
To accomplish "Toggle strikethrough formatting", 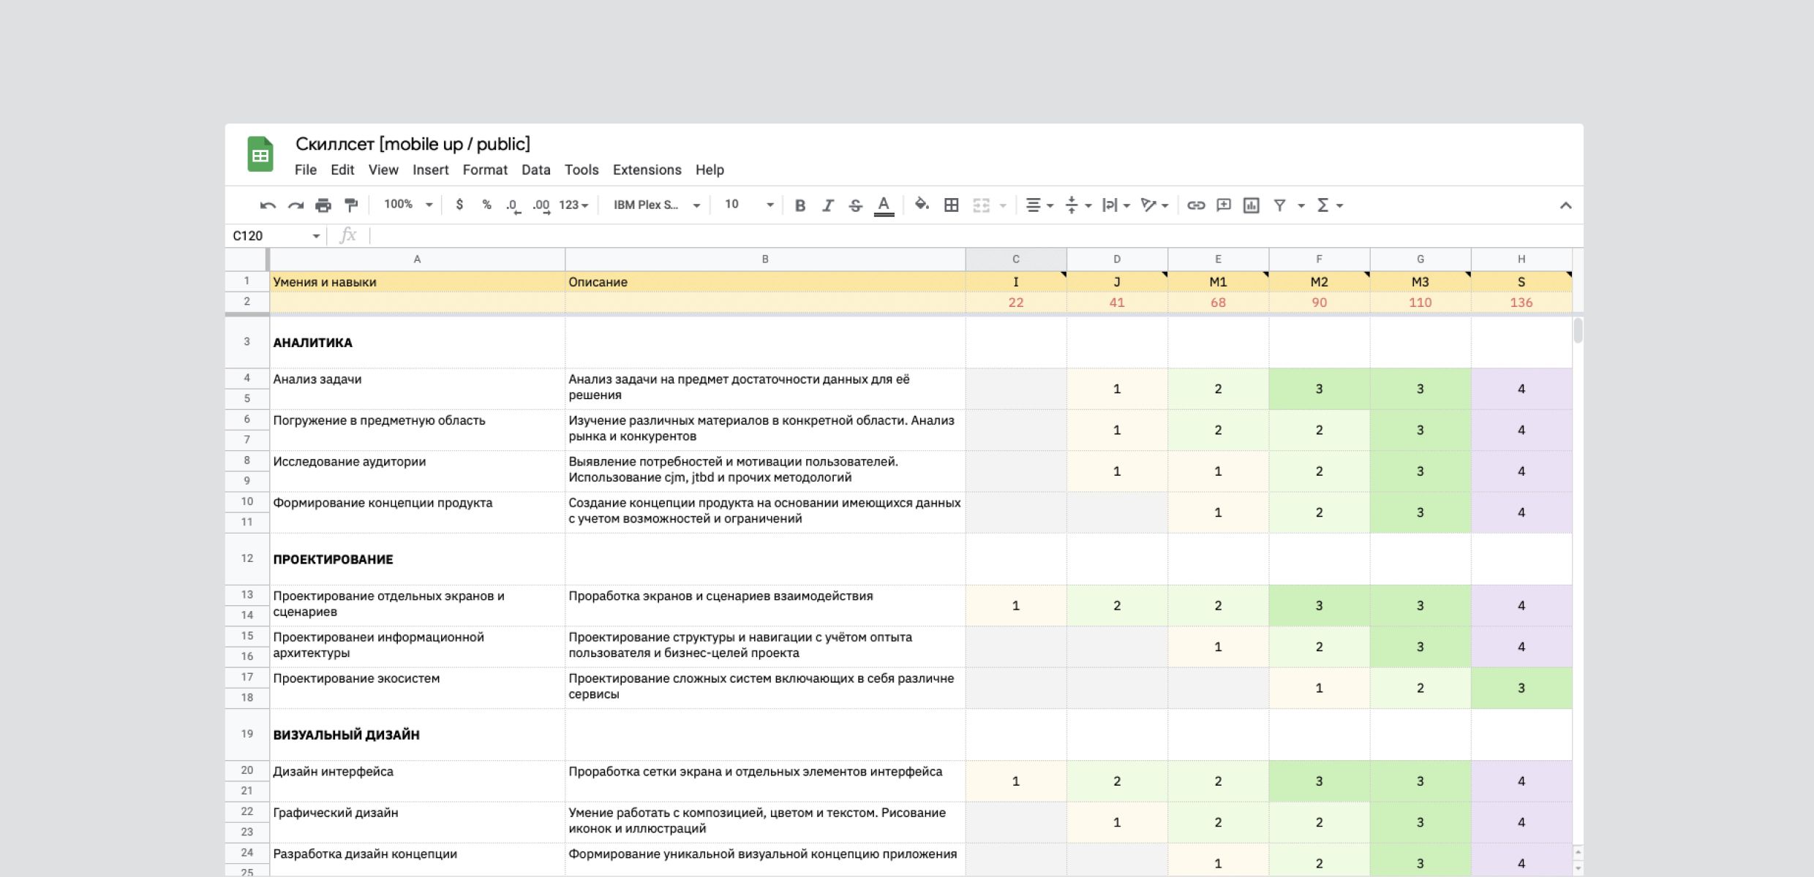I will click(x=856, y=205).
